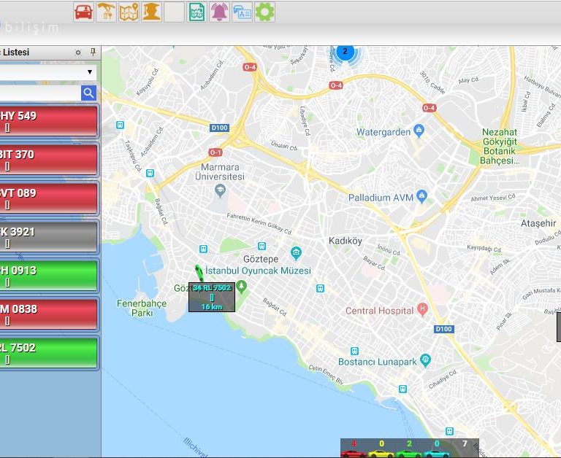The width and height of the screenshot is (561, 458).
Task: Click the Ataşehir district label
Action: [x=538, y=223]
